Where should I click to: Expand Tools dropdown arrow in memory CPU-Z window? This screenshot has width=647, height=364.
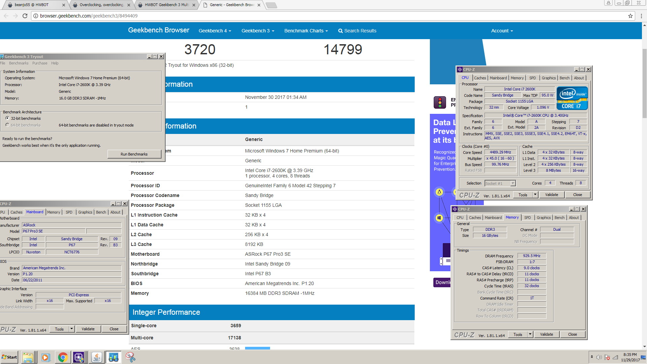pyautogui.click(x=530, y=334)
